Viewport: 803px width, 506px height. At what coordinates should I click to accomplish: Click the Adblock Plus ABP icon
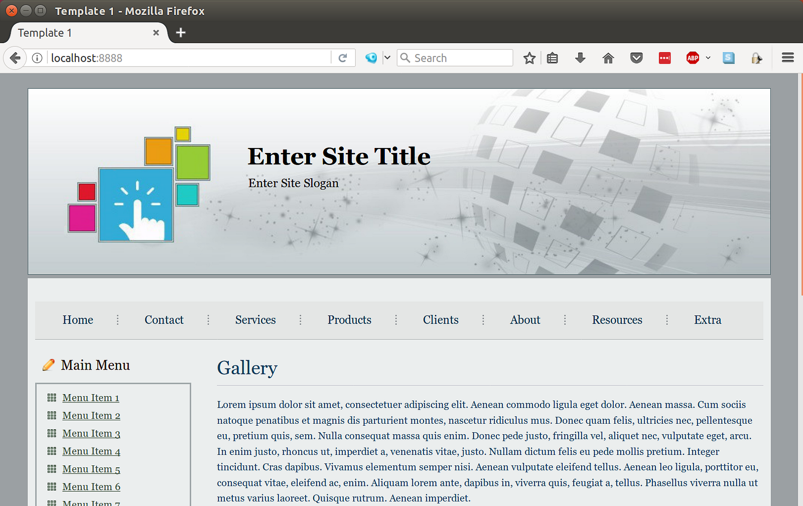(693, 58)
